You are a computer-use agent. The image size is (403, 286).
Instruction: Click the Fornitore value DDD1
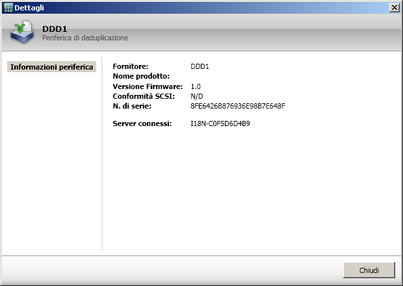[x=200, y=66]
